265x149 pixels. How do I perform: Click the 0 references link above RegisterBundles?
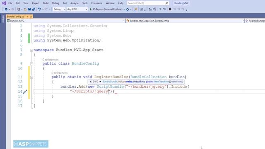(60, 73)
